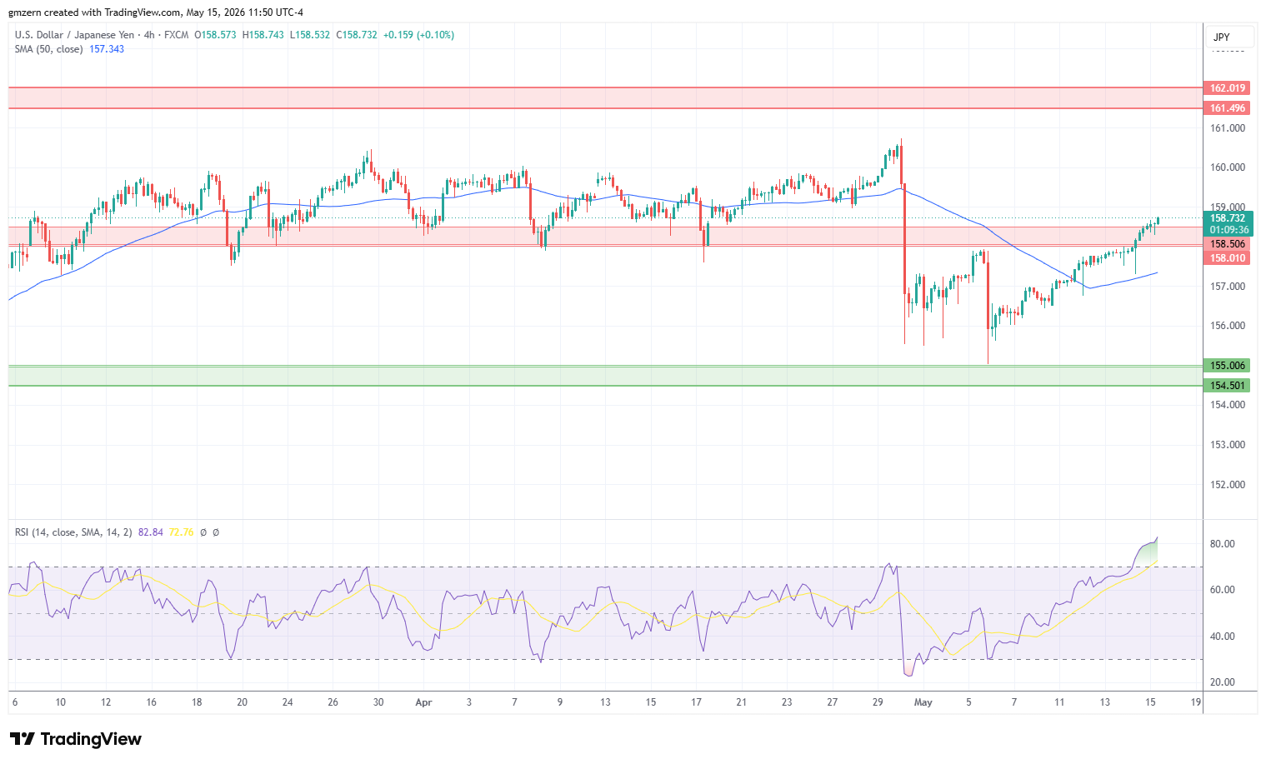Open the JPY currency selector

click(x=1229, y=37)
